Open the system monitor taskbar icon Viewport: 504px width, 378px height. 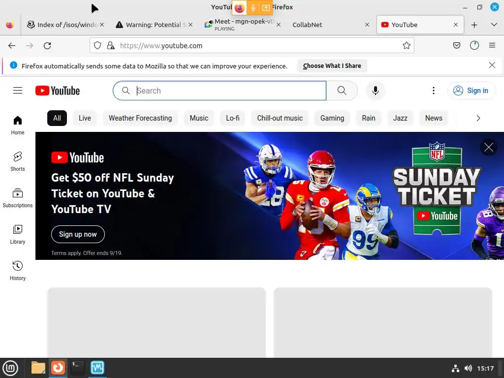coord(97,368)
